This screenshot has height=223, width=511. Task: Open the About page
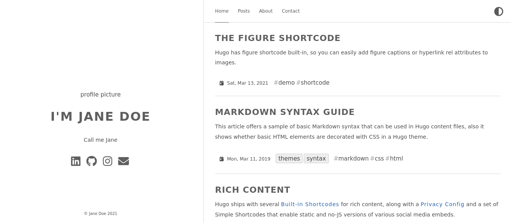tap(266, 11)
